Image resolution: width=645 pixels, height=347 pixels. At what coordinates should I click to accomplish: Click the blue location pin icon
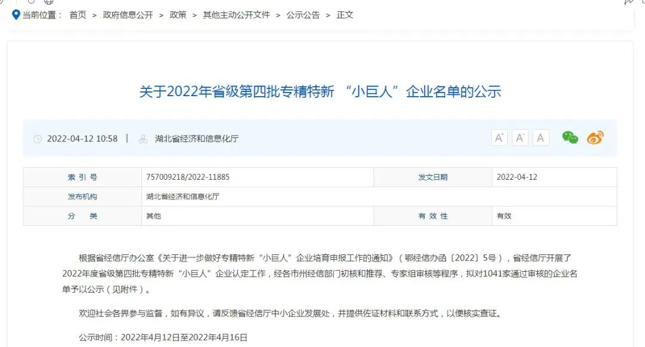16,14
